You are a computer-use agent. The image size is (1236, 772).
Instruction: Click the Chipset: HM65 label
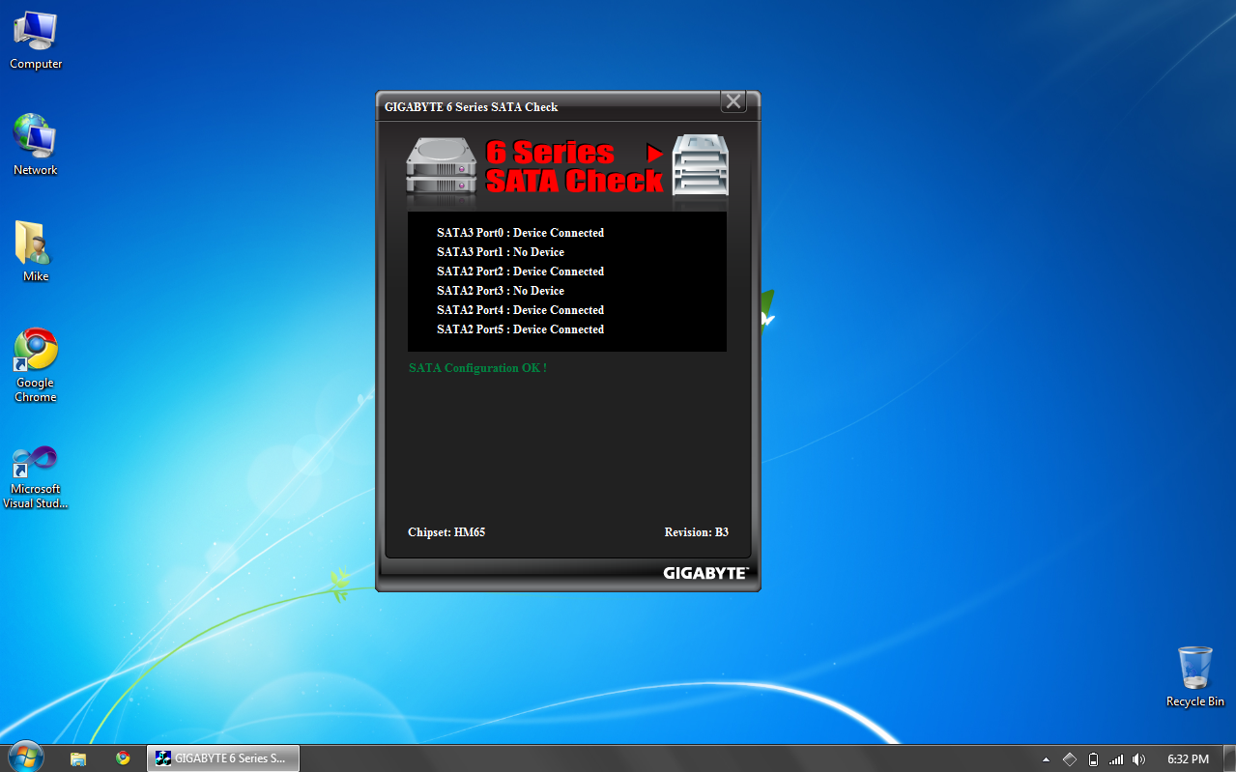point(446,532)
